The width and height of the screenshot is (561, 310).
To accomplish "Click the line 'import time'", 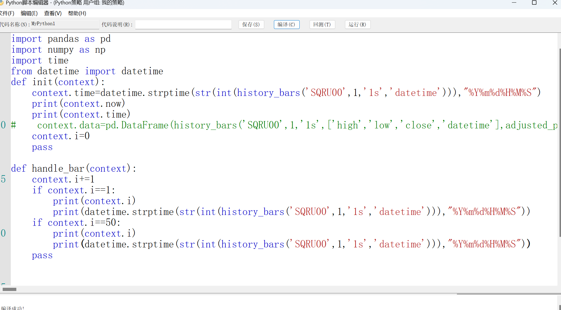I will 40,61.
